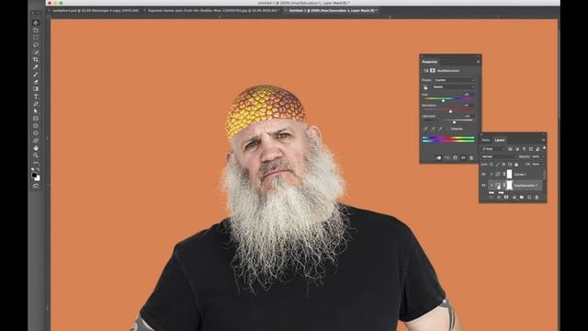
Task: Click the Hue slider handle
Action: coord(443,100)
